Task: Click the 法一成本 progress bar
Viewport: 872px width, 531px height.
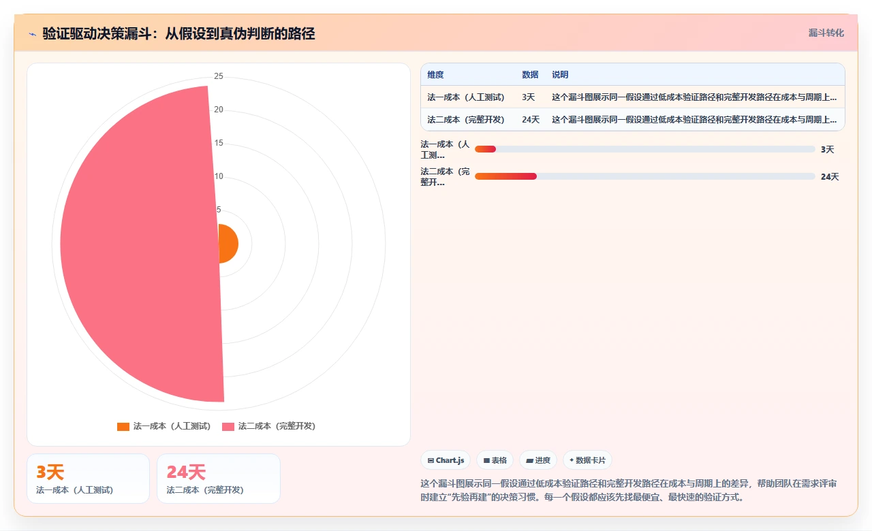Action: click(644, 149)
